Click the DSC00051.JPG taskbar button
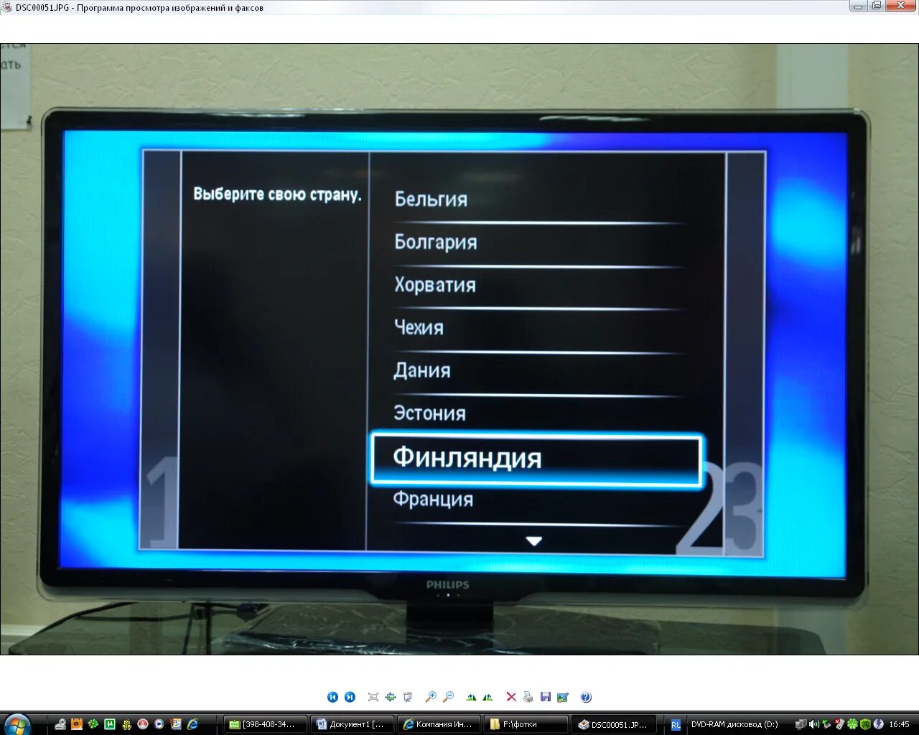 click(x=614, y=724)
